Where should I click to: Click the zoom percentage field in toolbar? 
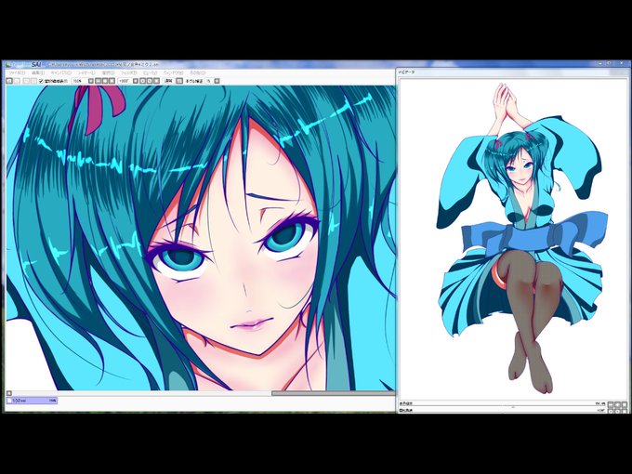click(x=79, y=81)
